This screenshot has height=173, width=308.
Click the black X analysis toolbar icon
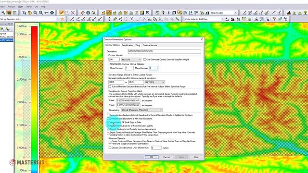click(x=147, y=13)
